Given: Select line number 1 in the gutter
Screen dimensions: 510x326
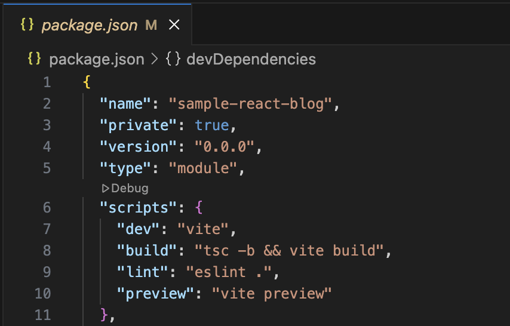Looking at the screenshot, I should pyautogui.click(x=47, y=82).
